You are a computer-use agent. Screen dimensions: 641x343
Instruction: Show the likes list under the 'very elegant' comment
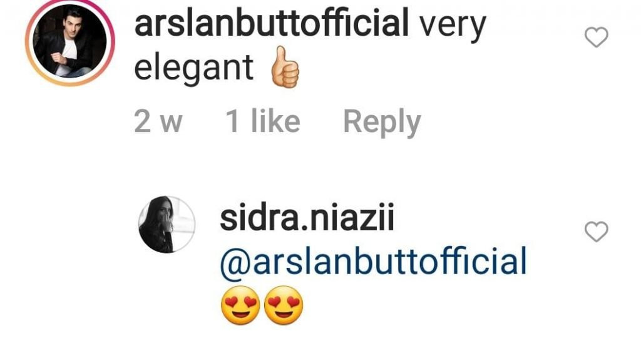[263, 121]
